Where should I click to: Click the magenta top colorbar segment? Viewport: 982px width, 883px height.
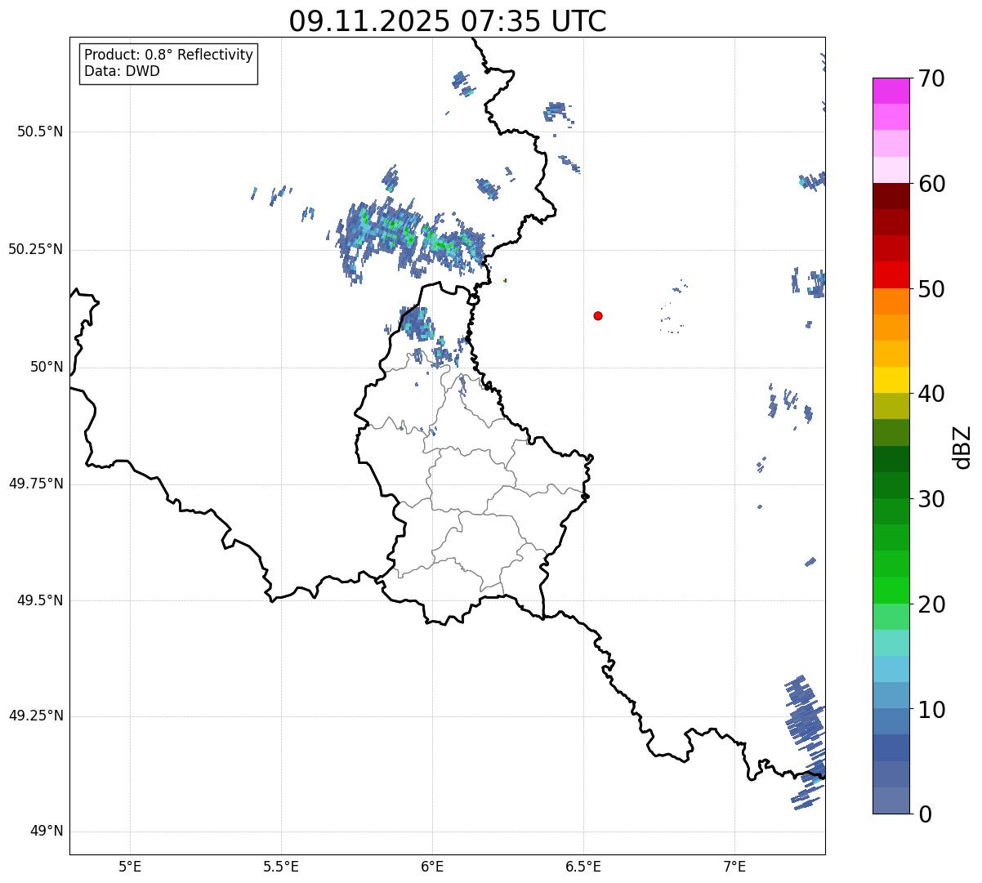(890, 91)
